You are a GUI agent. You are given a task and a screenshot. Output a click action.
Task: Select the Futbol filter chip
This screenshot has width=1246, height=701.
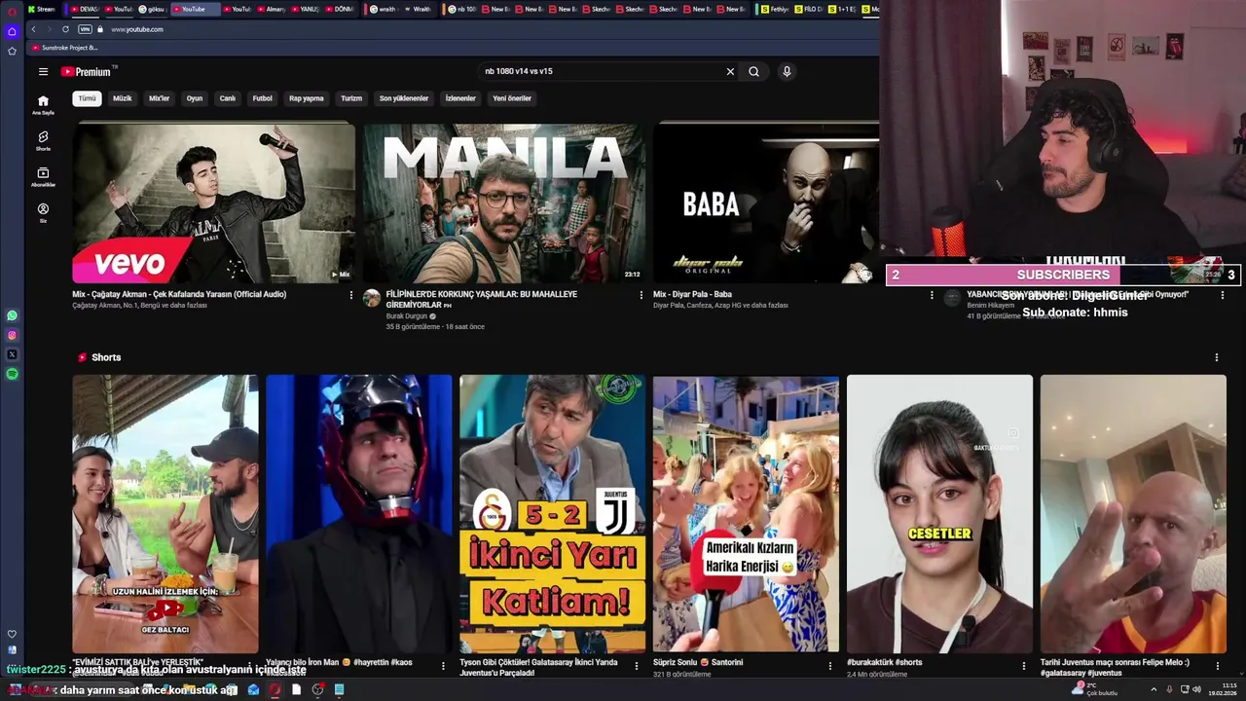[263, 98]
